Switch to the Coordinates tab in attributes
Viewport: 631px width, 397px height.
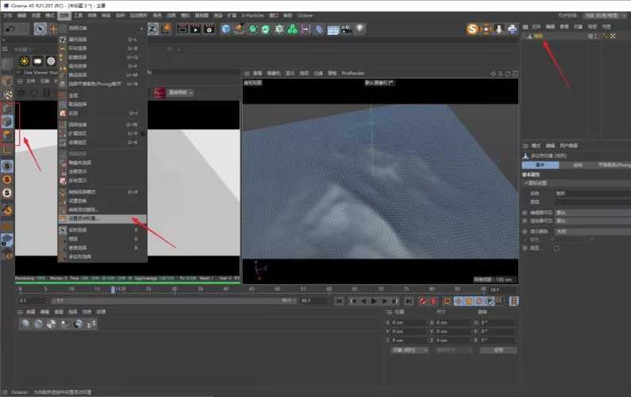coord(578,164)
